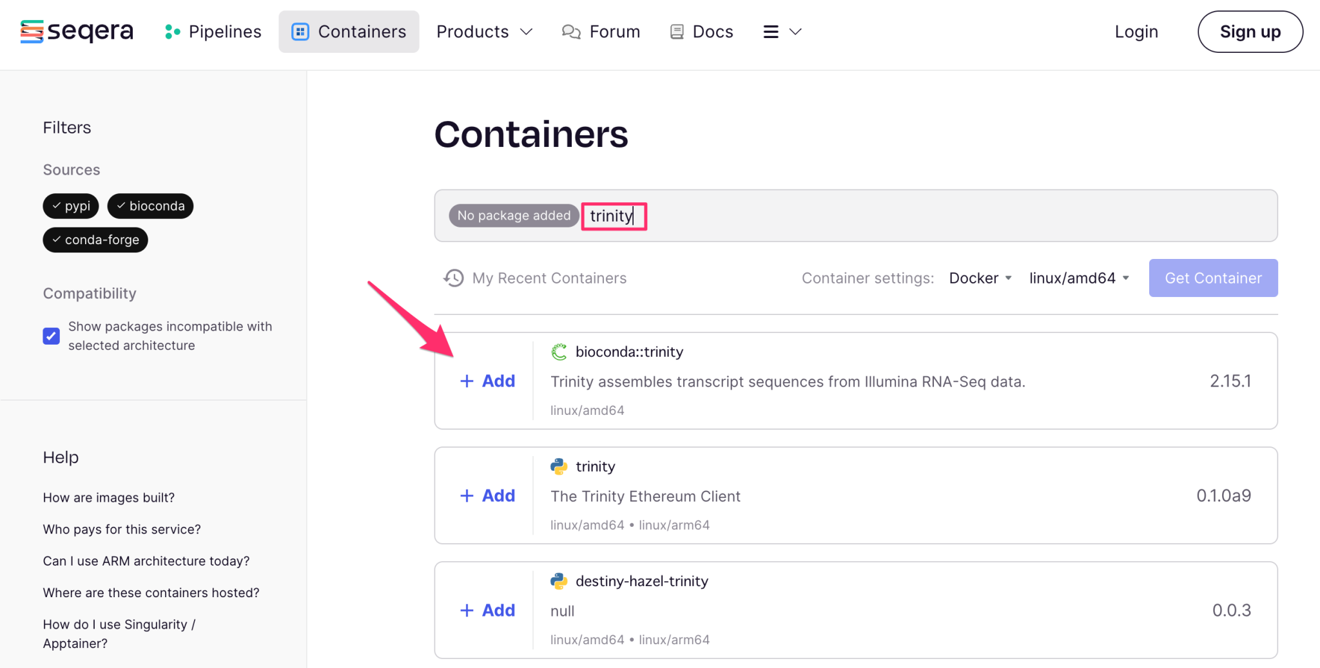Open the linux/amd64 architecture dropdown
Screen dimensions: 1320x668
[x=1078, y=278]
